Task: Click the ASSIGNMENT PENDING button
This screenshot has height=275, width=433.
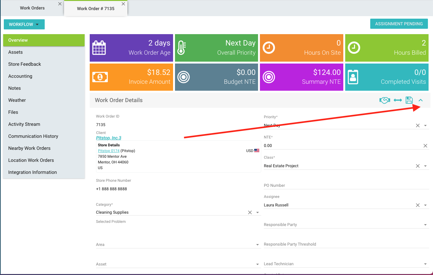Action: click(399, 24)
